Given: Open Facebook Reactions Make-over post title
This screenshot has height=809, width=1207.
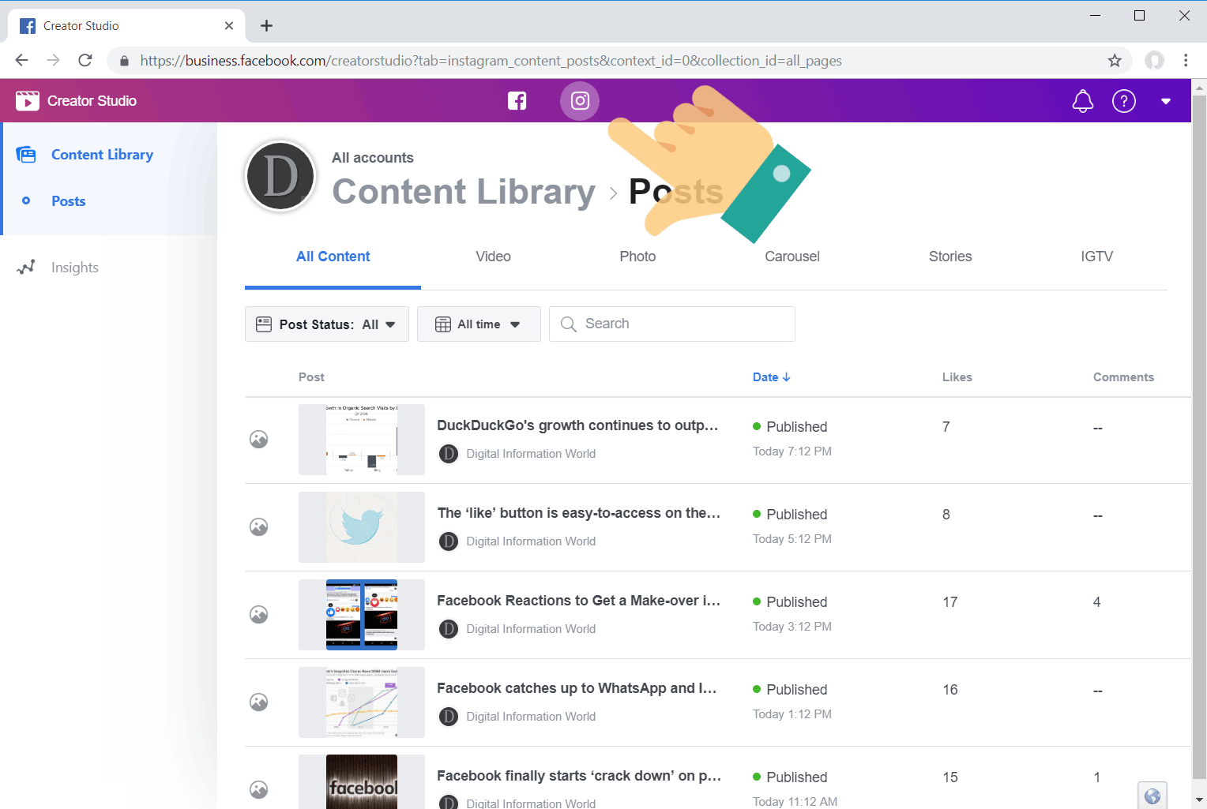Looking at the screenshot, I should pyautogui.click(x=579, y=601).
